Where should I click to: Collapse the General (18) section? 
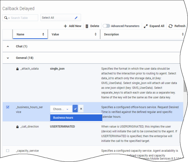(8, 58)
